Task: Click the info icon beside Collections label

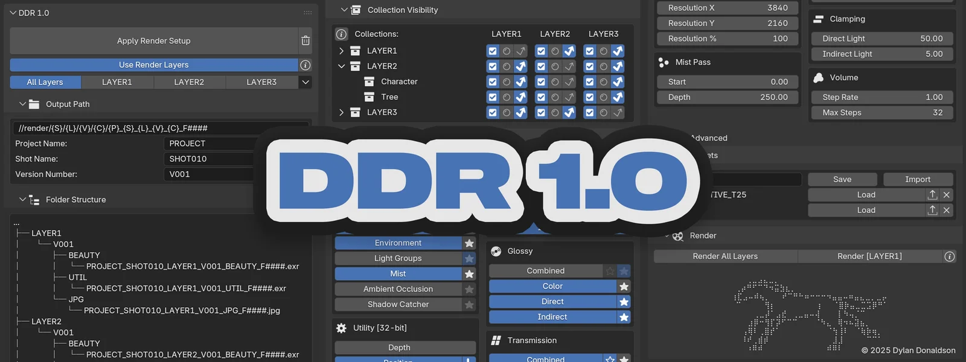Action: [x=341, y=34]
